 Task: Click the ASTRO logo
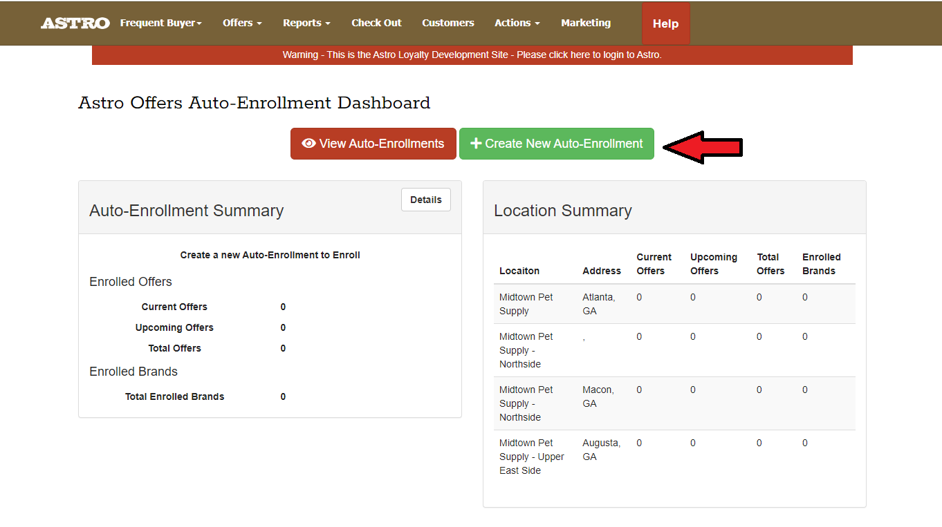point(75,23)
